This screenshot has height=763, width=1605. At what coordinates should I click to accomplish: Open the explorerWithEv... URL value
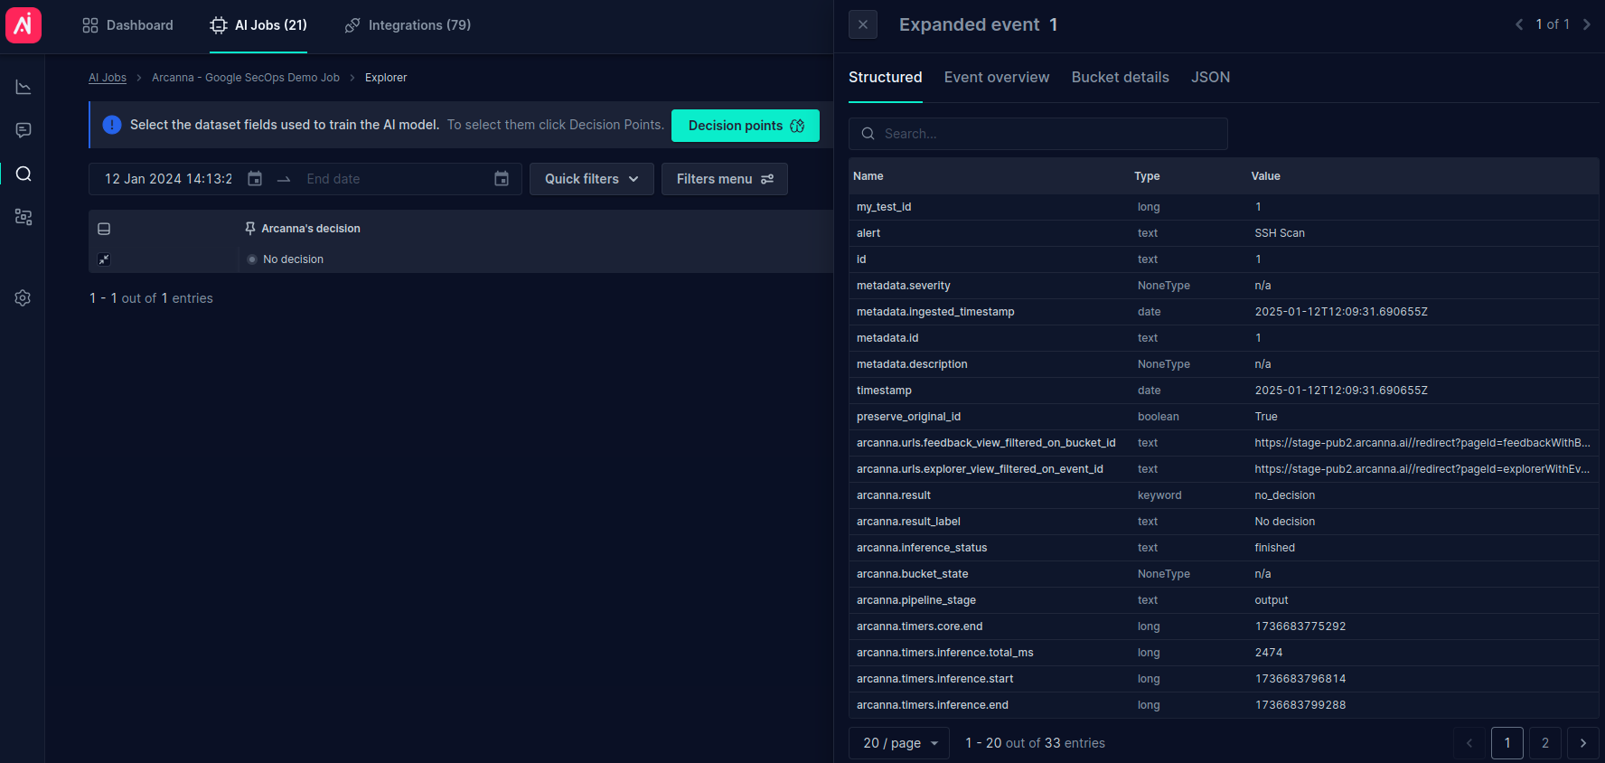click(1422, 469)
